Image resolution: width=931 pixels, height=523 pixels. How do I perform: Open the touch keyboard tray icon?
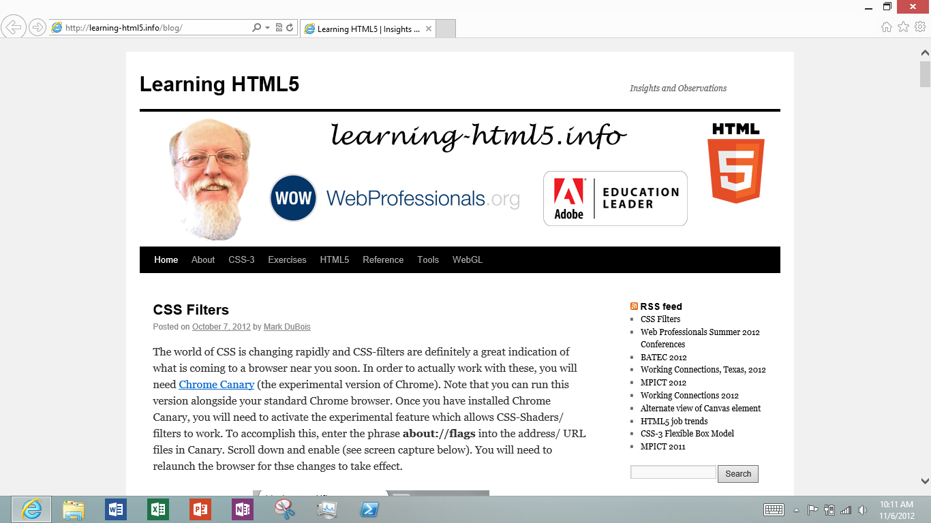pos(774,509)
